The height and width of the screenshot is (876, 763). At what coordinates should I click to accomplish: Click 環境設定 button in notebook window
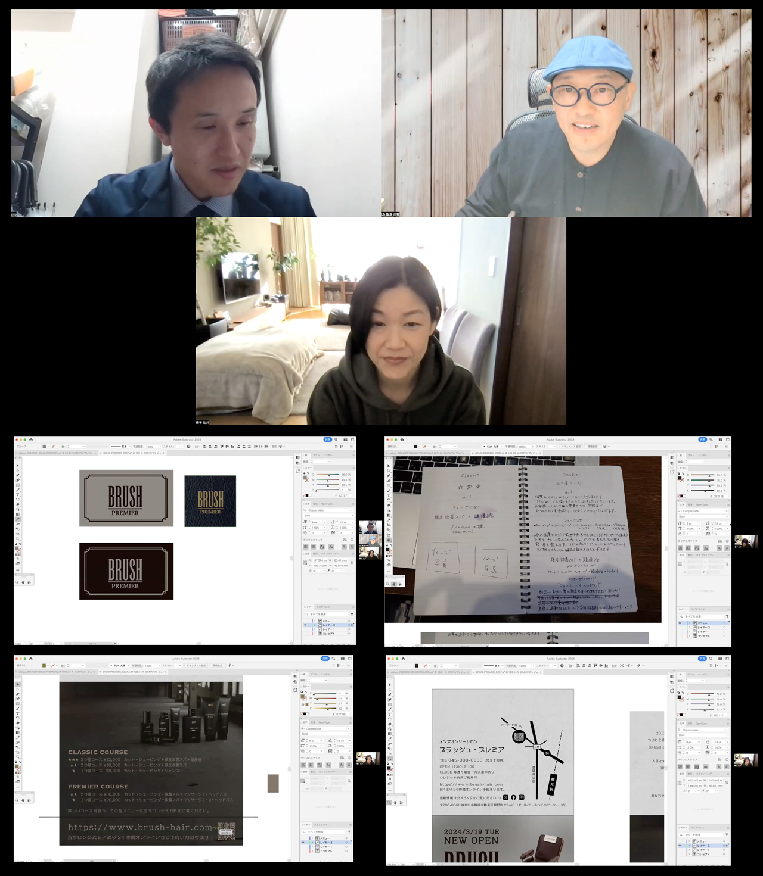[x=592, y=447]
